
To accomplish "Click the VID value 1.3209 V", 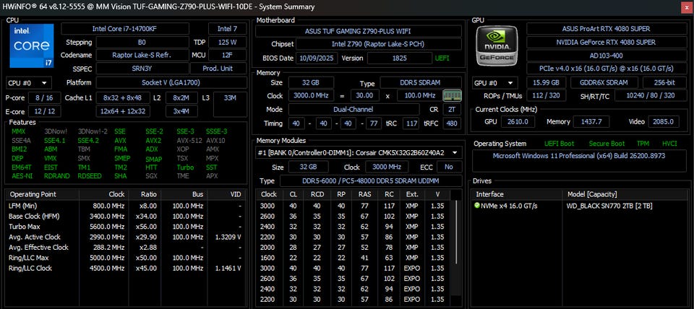I will (228, 237).
